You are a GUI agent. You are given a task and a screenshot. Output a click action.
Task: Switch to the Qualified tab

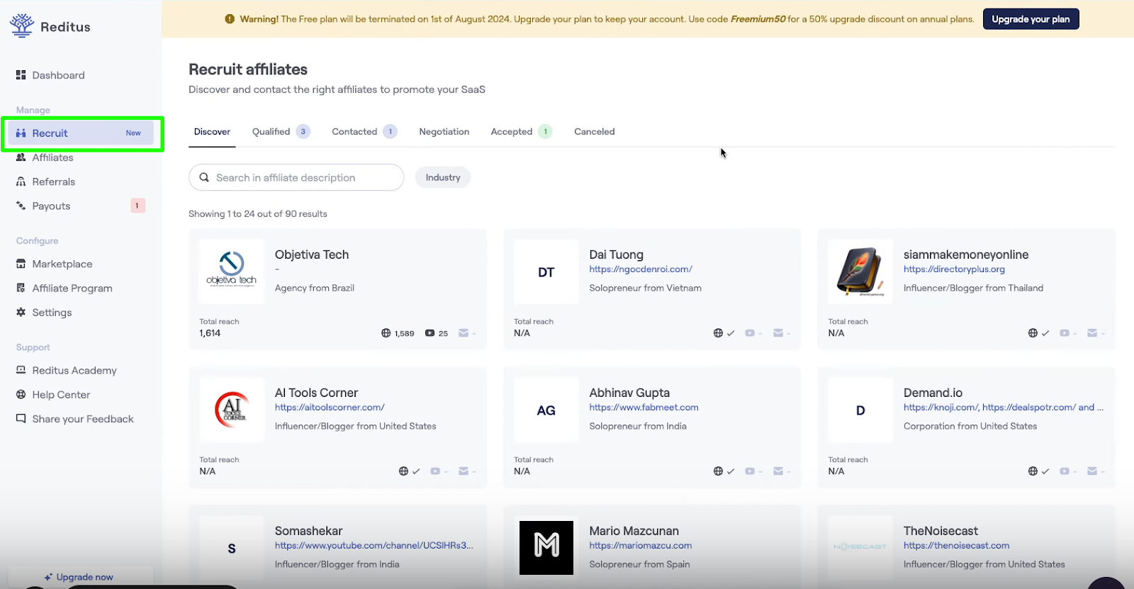coord(281,132)
